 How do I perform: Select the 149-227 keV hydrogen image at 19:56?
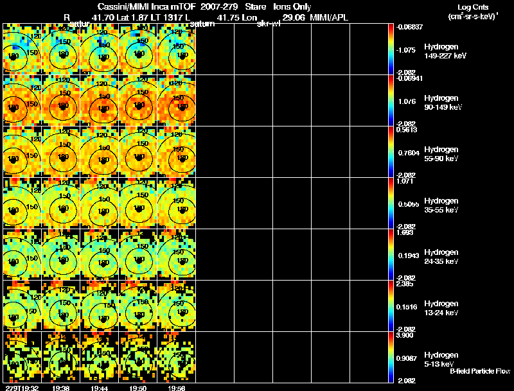click(176, 49)
